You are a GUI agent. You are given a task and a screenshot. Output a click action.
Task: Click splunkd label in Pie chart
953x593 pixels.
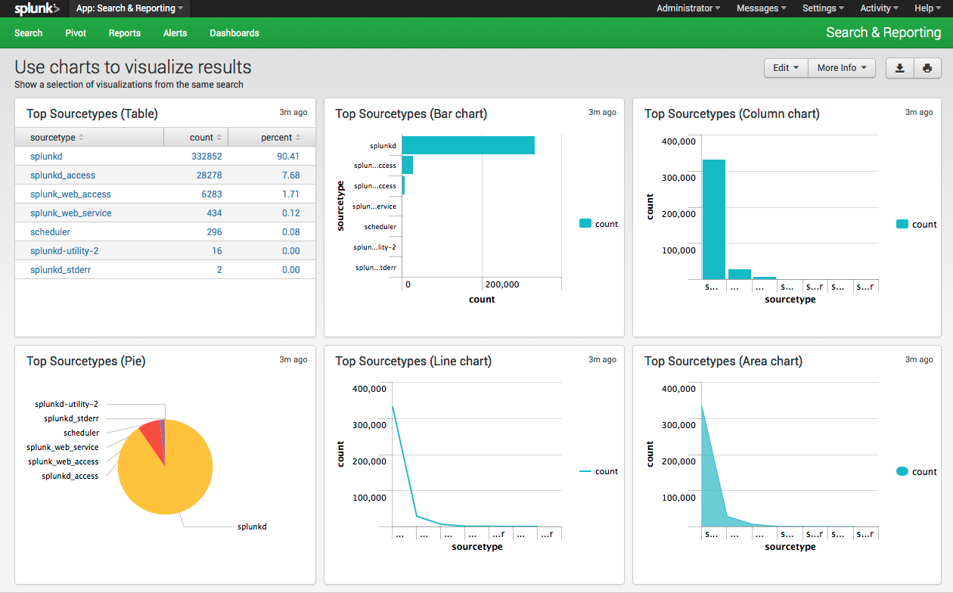(x=252, y=526)
